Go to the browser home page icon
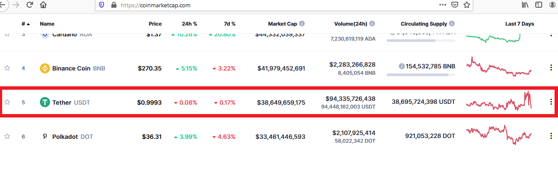558x176 pixels. pyautogui.click(x=43, y=5)
